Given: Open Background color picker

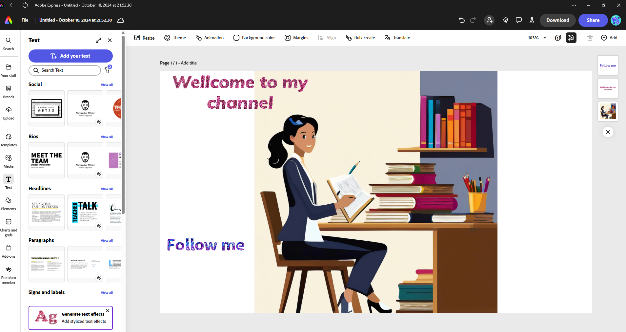Looking at the screenshot, I should coord(254,38).
